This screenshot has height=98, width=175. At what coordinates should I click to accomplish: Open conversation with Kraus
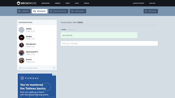[x=37, y=60]
